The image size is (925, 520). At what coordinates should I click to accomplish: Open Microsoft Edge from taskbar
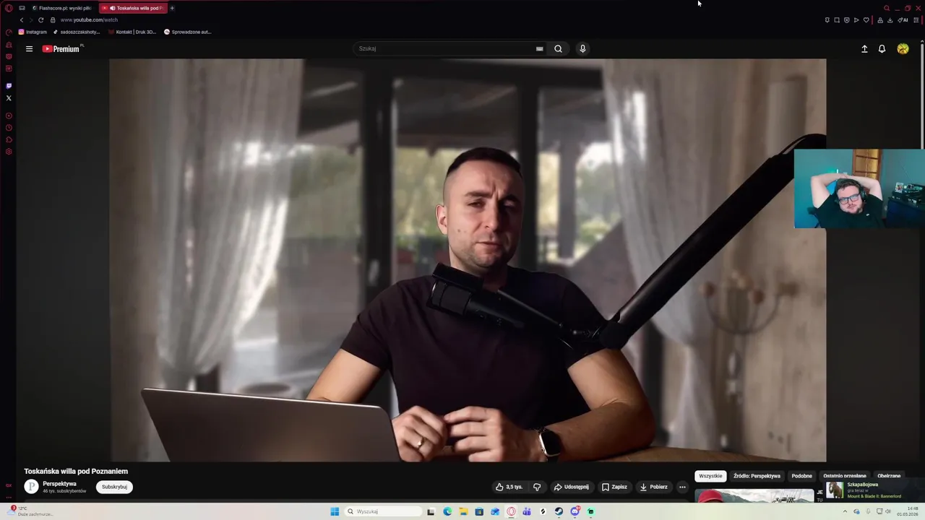click(447, 511)
